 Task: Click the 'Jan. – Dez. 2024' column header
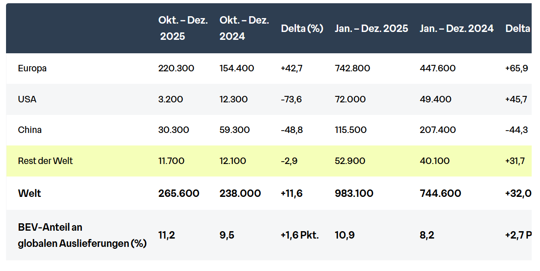tap(457, 28)
